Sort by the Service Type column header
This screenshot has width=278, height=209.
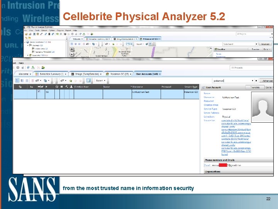coord(191,87)
